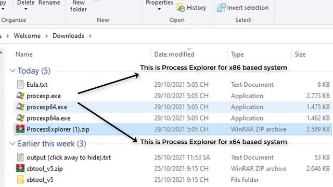Click the History button label
Screen dimensions: 333x187
click(196, 8)
